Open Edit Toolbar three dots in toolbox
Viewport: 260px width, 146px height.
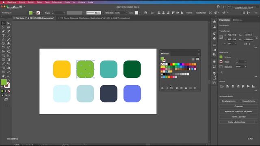6,105
